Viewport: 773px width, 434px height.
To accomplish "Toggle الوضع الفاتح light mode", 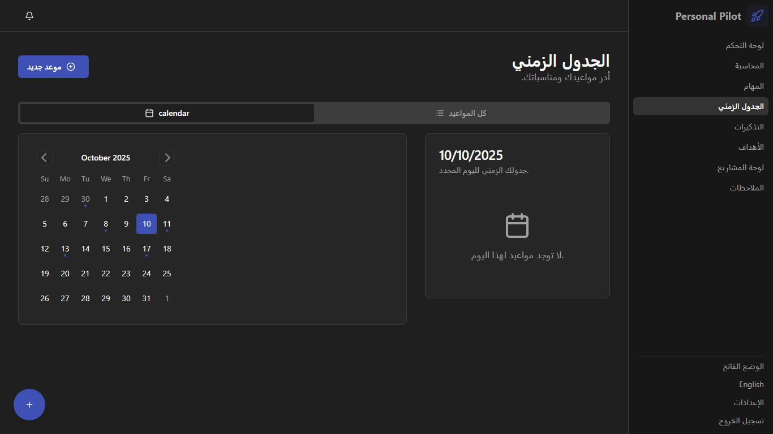I will [x=742, y=366].
